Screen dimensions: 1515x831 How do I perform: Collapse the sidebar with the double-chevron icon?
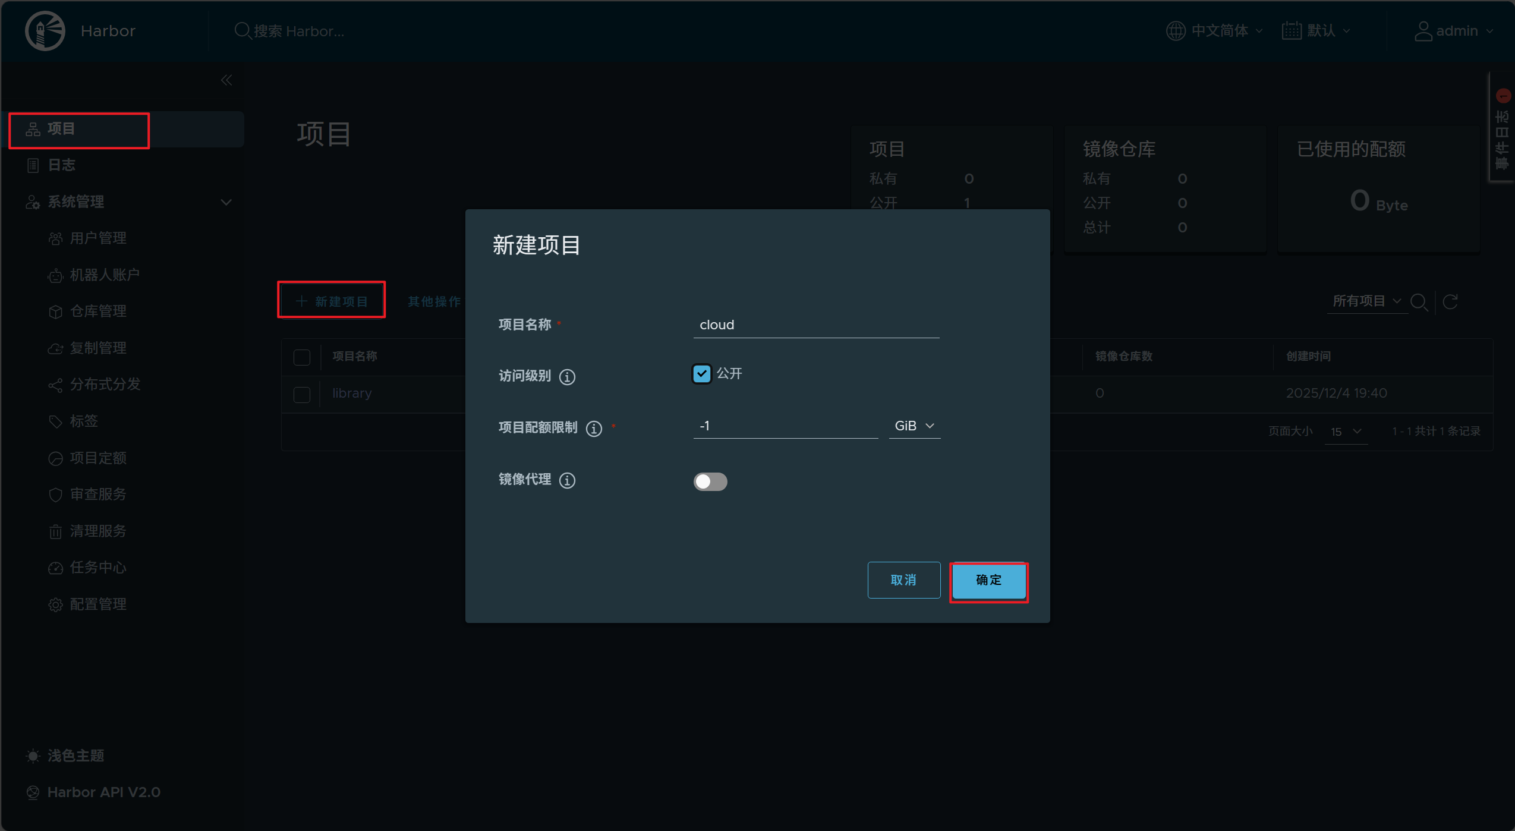(226, 80)
